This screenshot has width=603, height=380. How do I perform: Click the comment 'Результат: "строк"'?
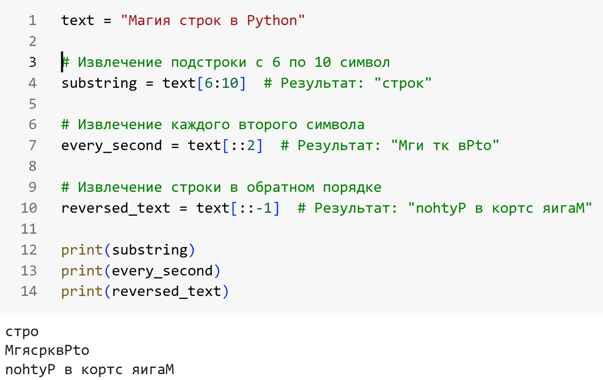click(x=348, y=83)
